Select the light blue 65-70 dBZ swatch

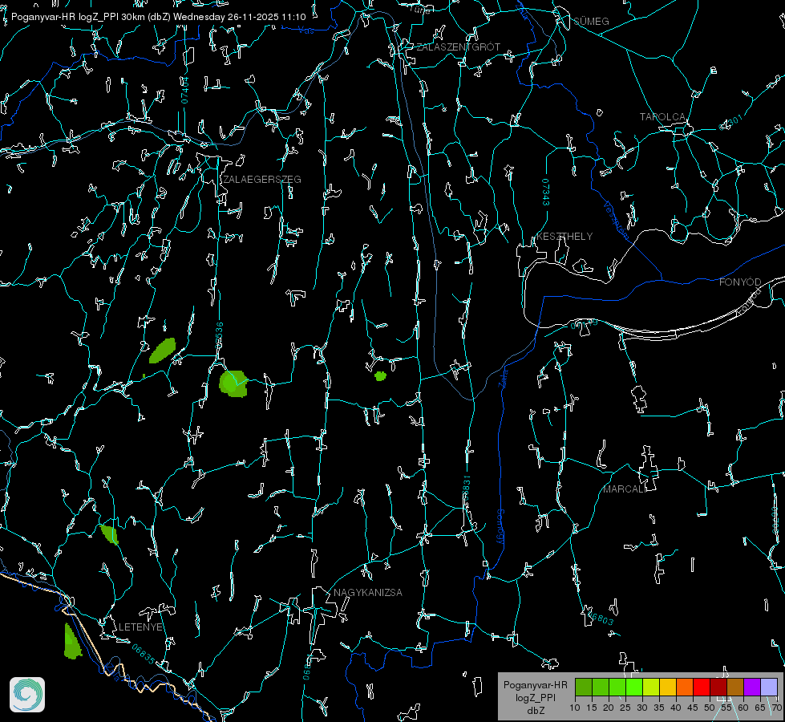[x=769, y=687]
